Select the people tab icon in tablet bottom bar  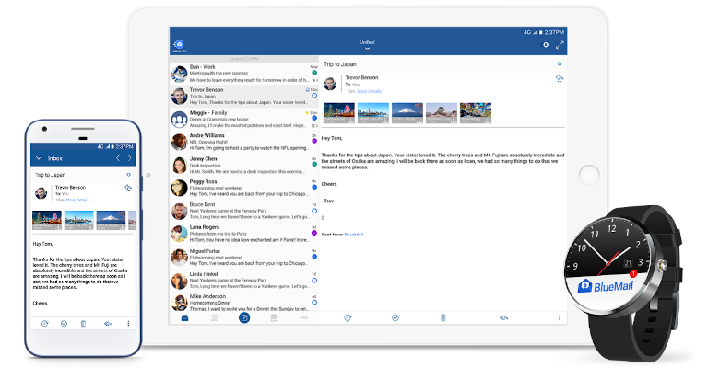(215, 318)
